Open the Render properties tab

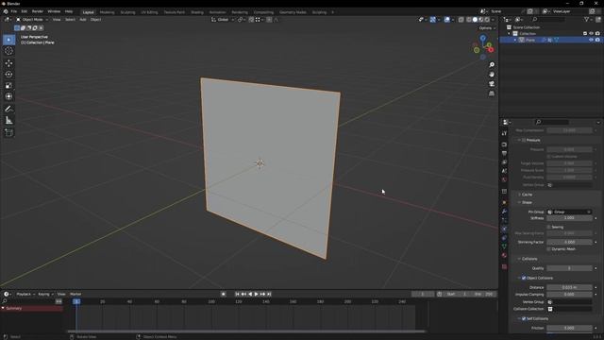tap(504, 144)
